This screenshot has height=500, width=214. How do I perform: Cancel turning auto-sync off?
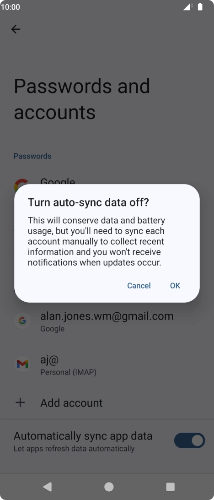pyautogui.click(x=139, y=285)
